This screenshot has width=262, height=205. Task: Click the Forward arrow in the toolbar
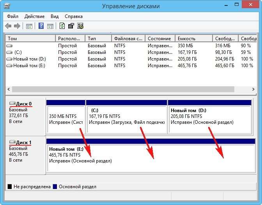(17, 26)
